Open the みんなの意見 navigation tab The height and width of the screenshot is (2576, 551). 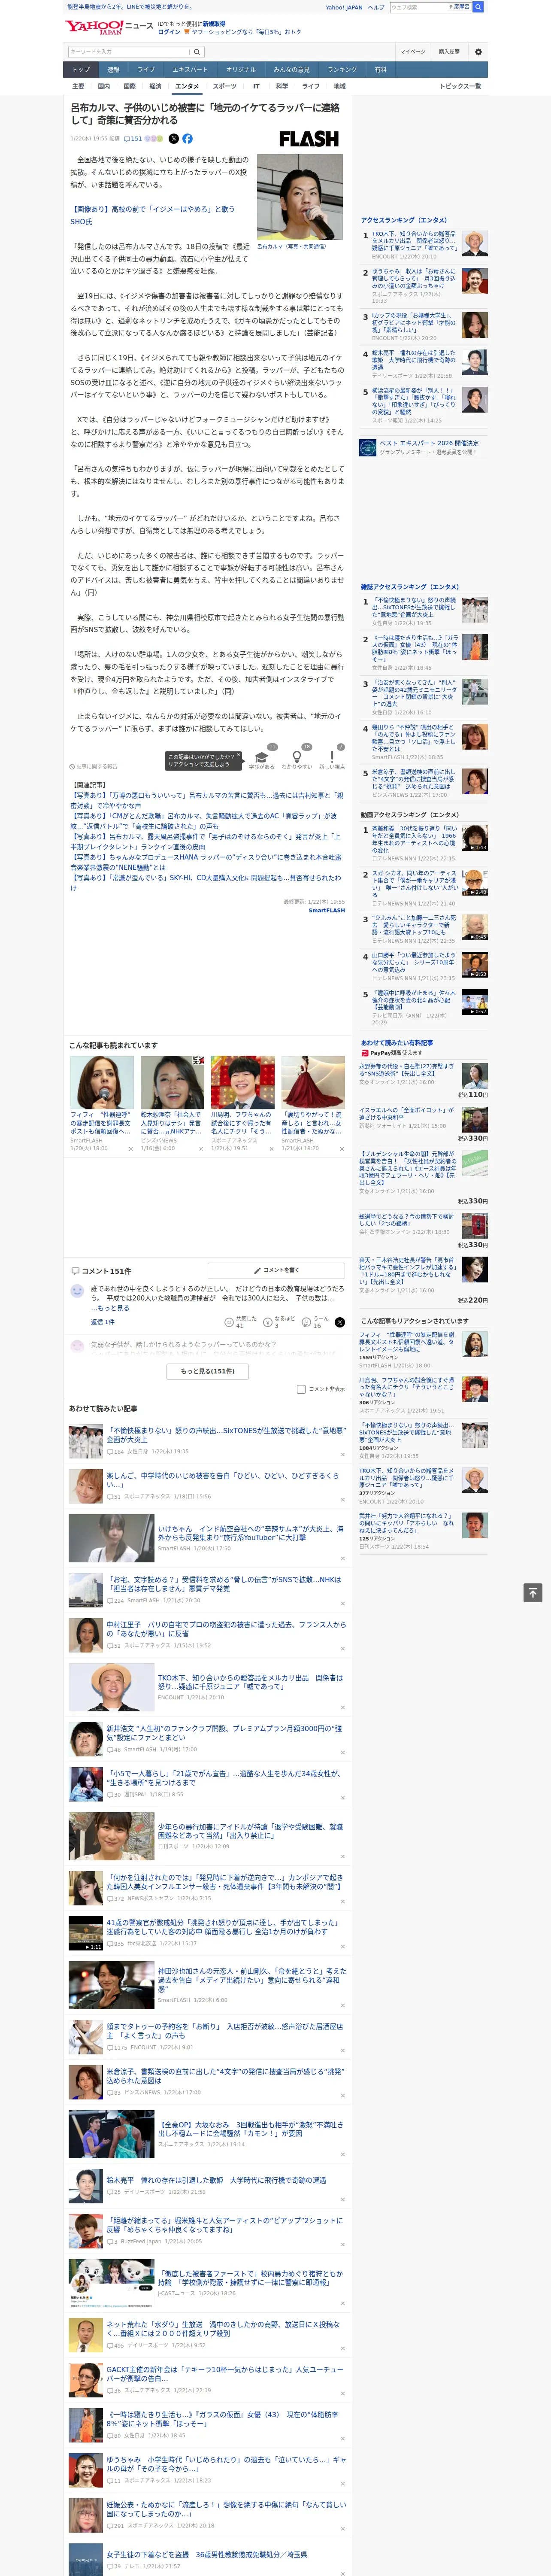point(291,70)
